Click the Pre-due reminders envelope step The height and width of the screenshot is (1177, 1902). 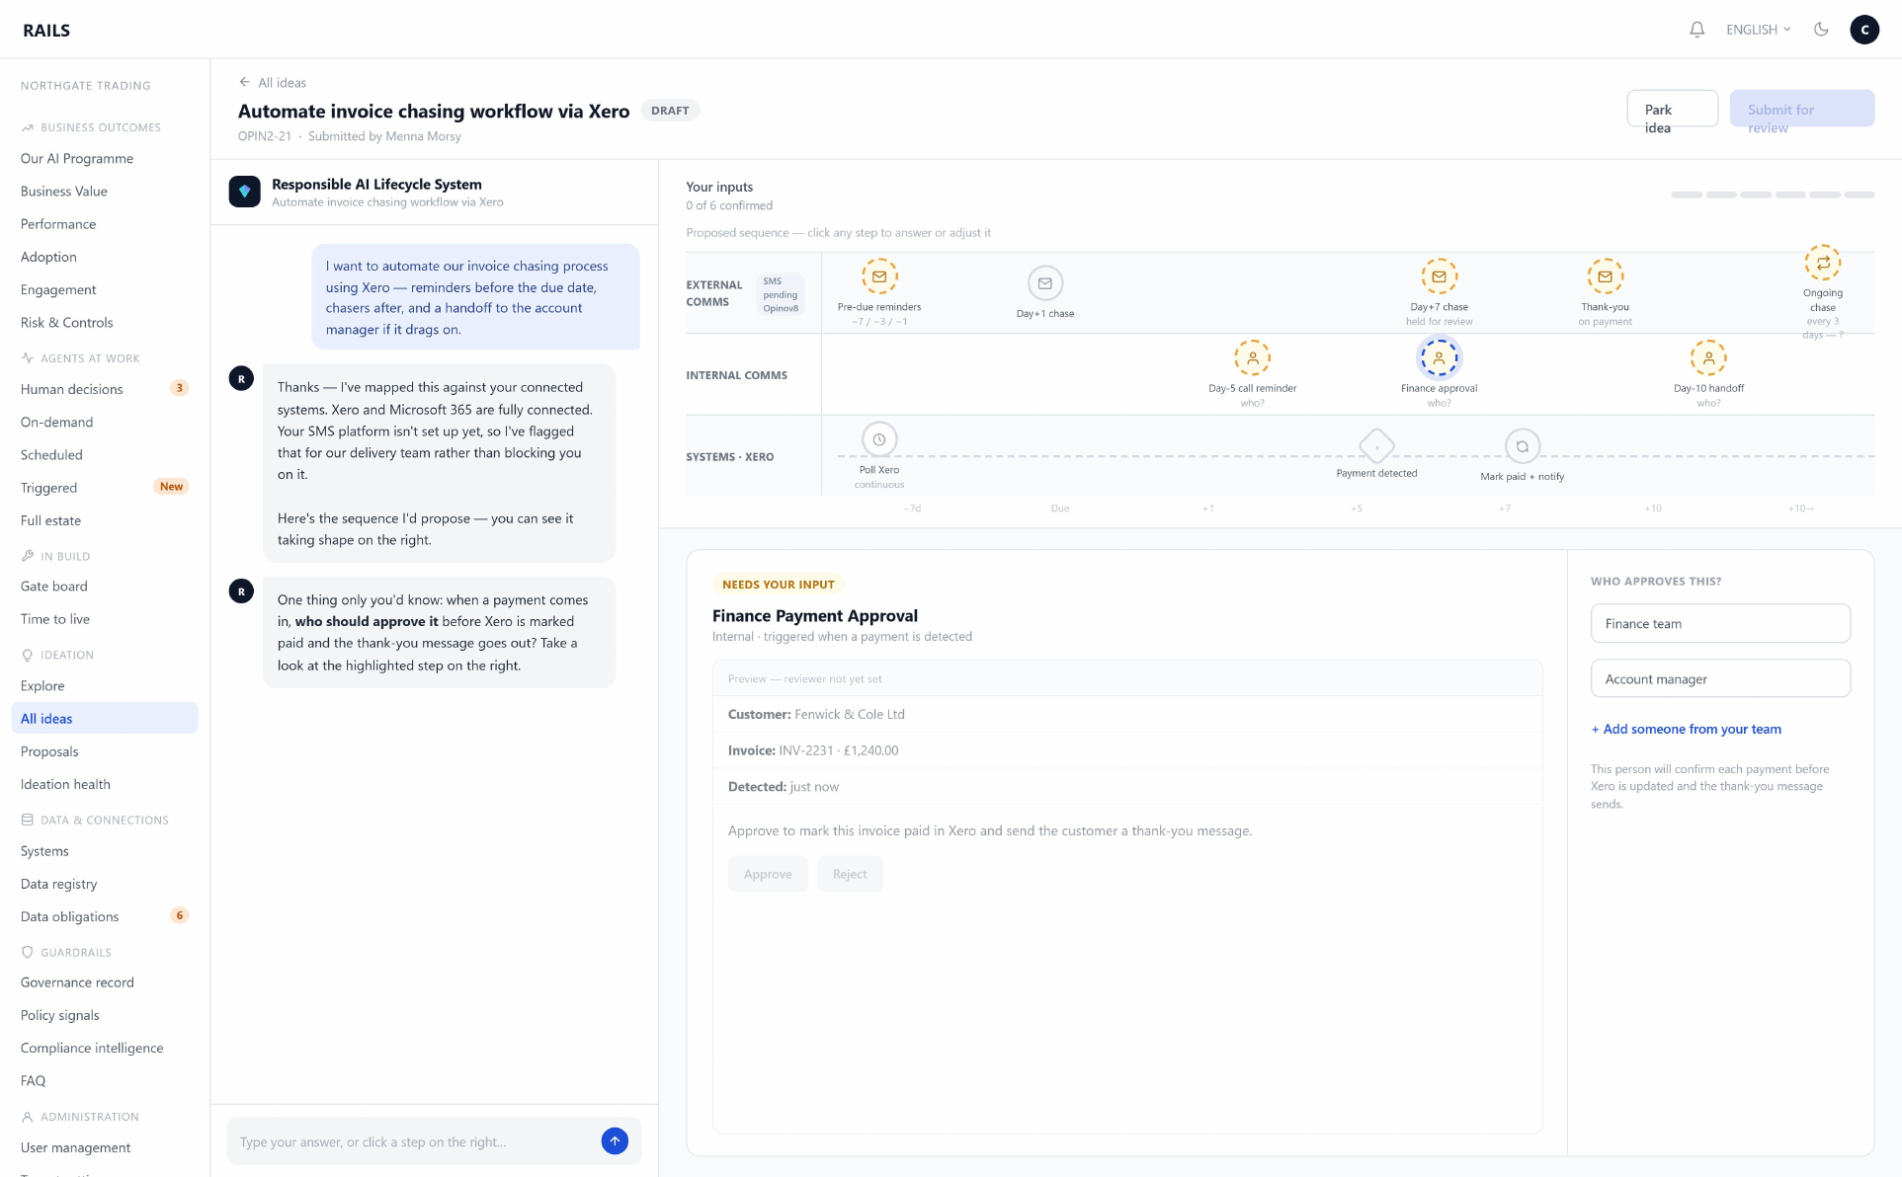[x=879, y=277]
